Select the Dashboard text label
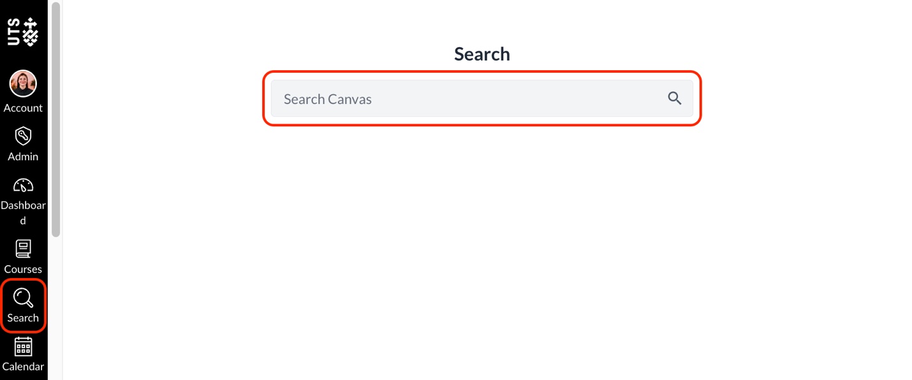The height and width of the screenshot is (380, 912). 23,205
